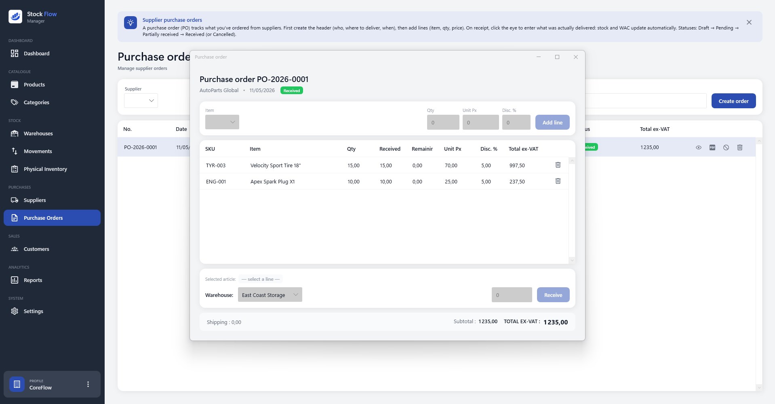The image size is (775, 404).
Task: Select the Velocity Sport Tire 18" line
Action: pos(384,165)
